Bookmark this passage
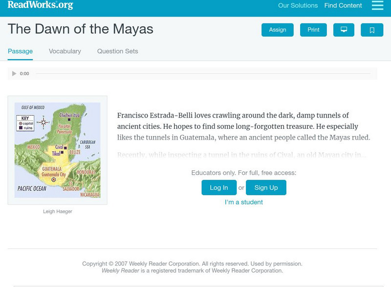Screen dimensions: 391x287 tap(372, 30)
